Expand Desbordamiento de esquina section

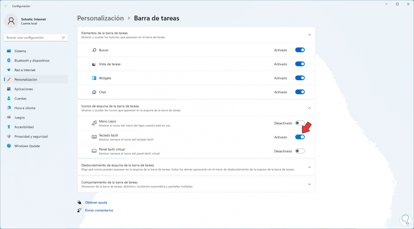[x=309, y=167]
